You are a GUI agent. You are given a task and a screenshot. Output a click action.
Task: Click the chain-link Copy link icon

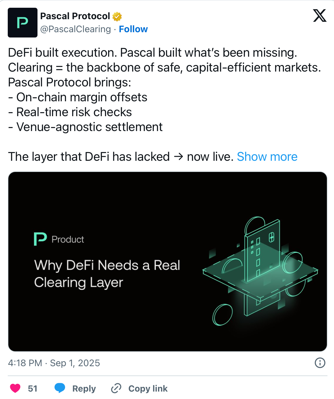coord(116,388)
